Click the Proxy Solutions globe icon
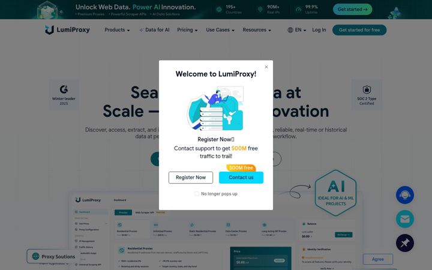Screen dimensions: 432x270 35,256
